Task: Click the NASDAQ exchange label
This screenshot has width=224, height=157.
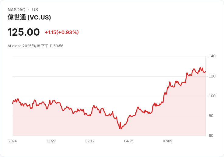Action: [x=16, y=10]
